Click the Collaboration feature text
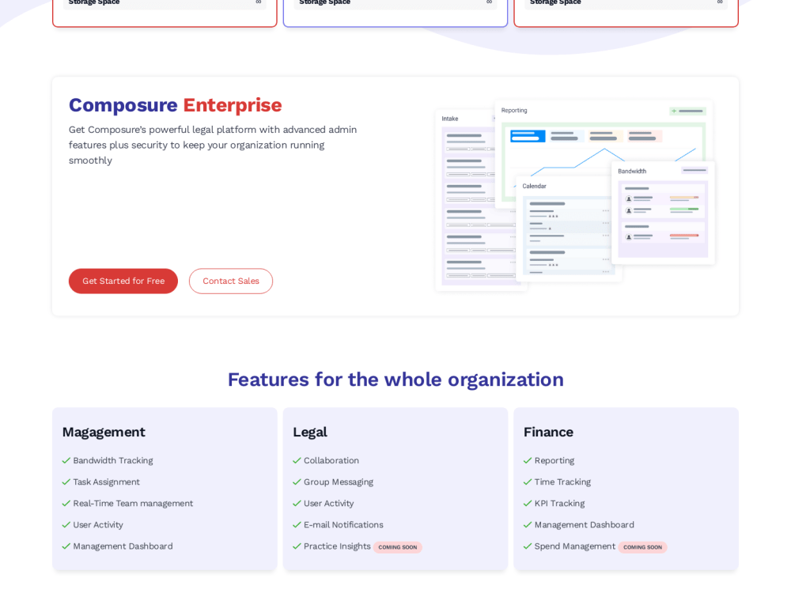This screenshot has height=593, width=791. (331, 460)
